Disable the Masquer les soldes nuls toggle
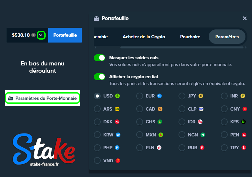The image size is (252, 177). (x=99, y=58)
